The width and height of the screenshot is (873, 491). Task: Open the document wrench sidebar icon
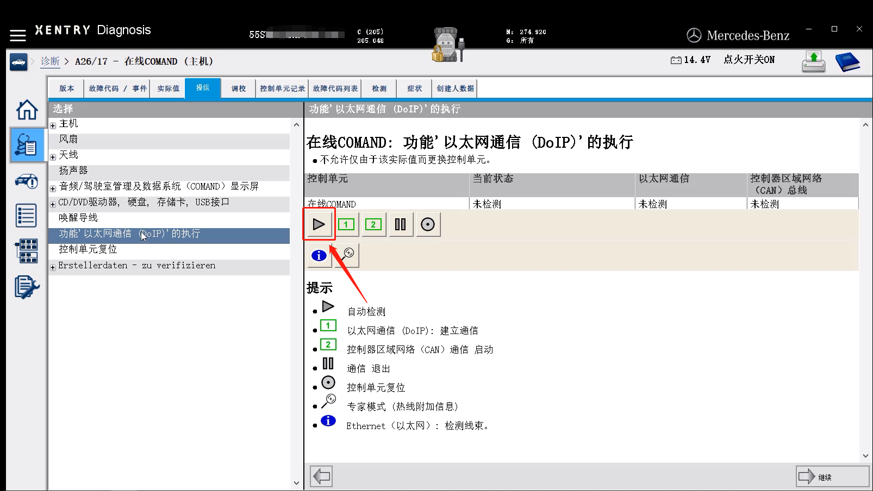tap(27, 287)
